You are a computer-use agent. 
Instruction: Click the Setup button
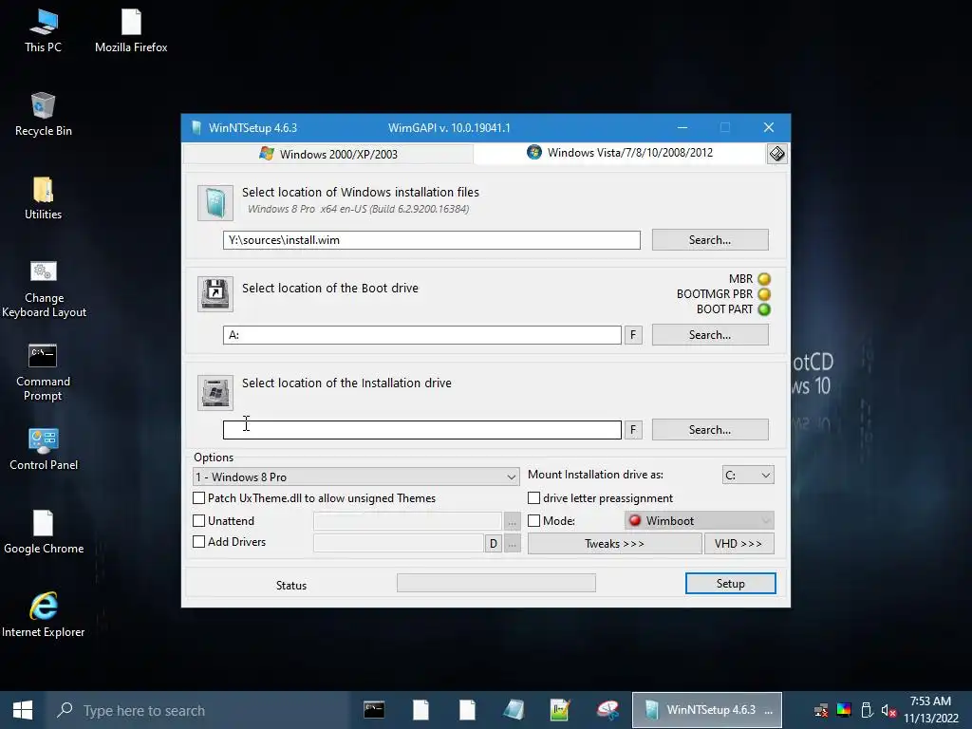coord(730,584)
